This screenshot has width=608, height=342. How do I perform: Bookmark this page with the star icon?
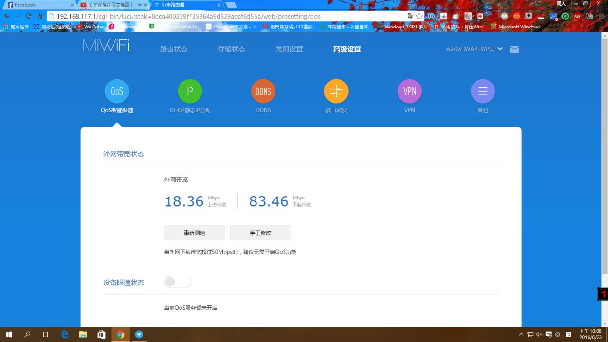click(419, 16)
